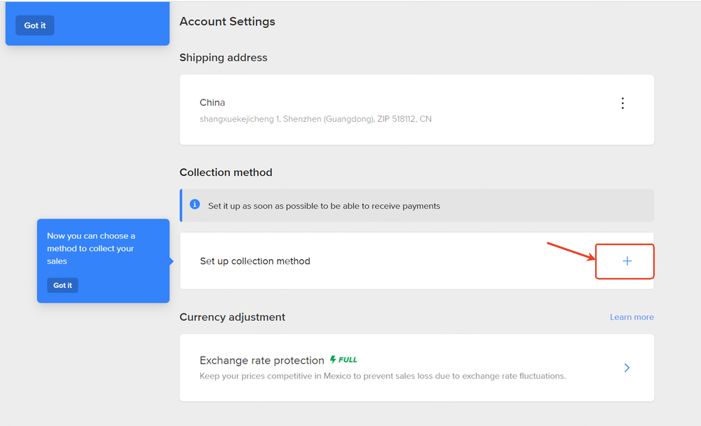This screenshot has width=701, height=426.
Task: Open the three-dot menu for China address
Action: pyautogui.click(x=622, y=103)
